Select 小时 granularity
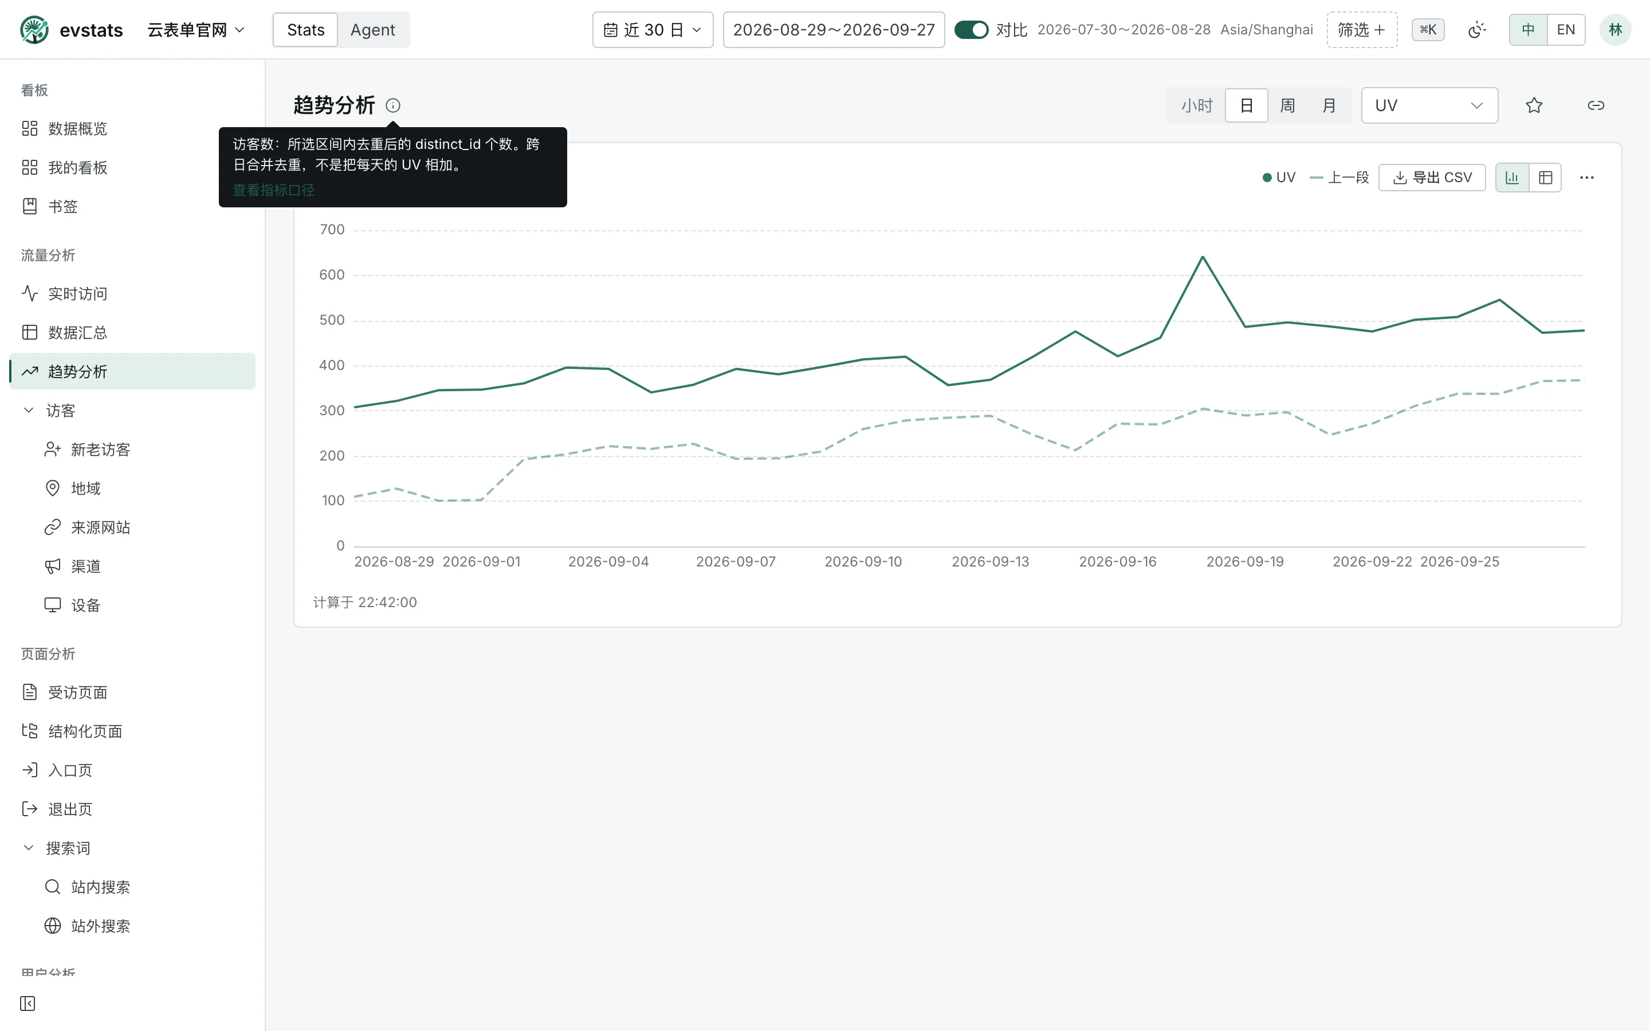Screen dimensions: 1650x1031 coord(1197,106)
